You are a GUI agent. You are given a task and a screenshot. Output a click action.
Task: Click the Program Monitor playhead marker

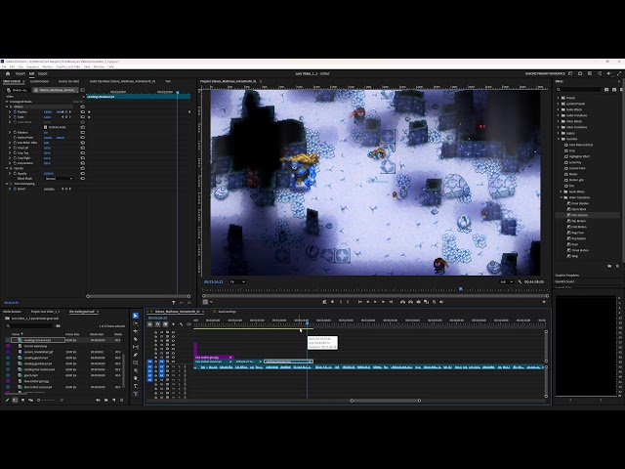(461, 289)
